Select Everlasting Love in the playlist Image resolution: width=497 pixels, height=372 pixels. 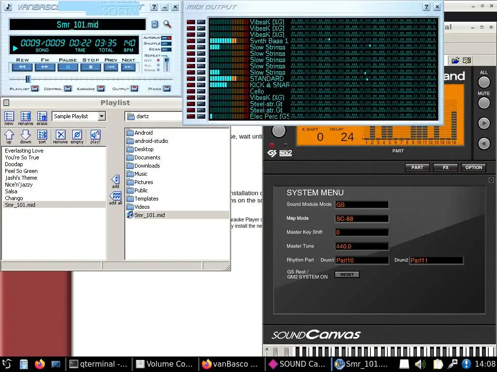click(x=24, y=151)
